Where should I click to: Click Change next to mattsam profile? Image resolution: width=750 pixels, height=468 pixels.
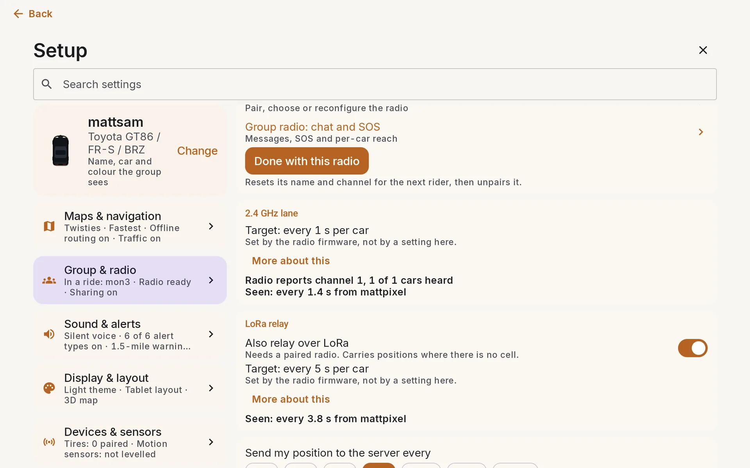(x=197, y=151)
